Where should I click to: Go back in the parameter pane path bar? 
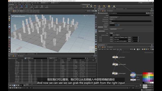coord(98,11)
